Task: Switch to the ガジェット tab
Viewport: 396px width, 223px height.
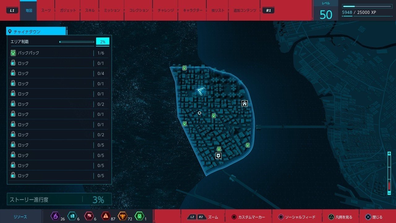Action: click(x=67, y=11)
